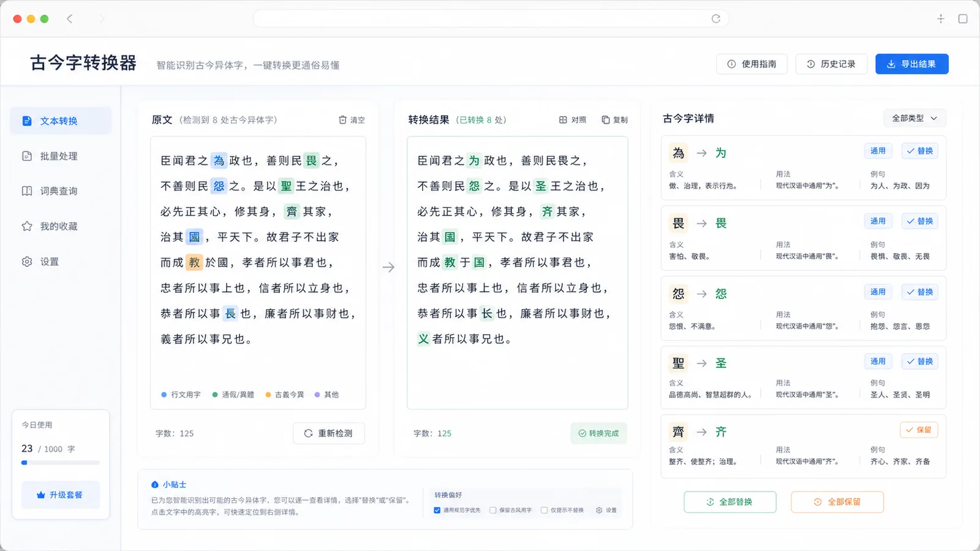Click highlighted 國 after 治其 in source
The image size is (980, 551).
[194, 237]
